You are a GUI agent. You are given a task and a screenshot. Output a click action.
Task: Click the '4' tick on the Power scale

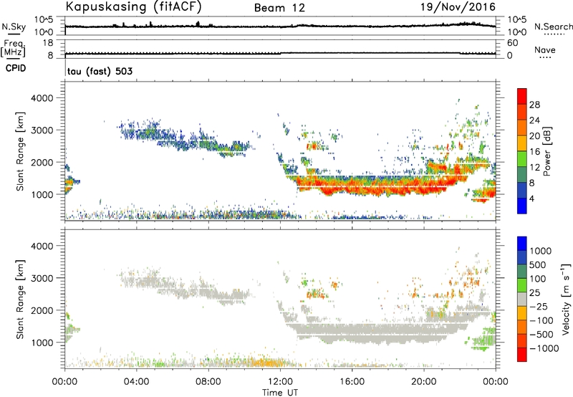click(x=531, y=199)
